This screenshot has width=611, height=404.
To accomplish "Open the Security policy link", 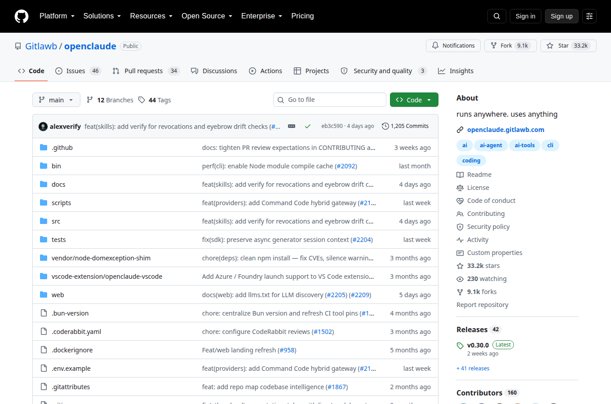I will pyautogui.click(x=483, y=227).
